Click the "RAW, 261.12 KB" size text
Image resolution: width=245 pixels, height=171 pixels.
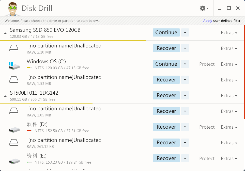pos(40,147)
